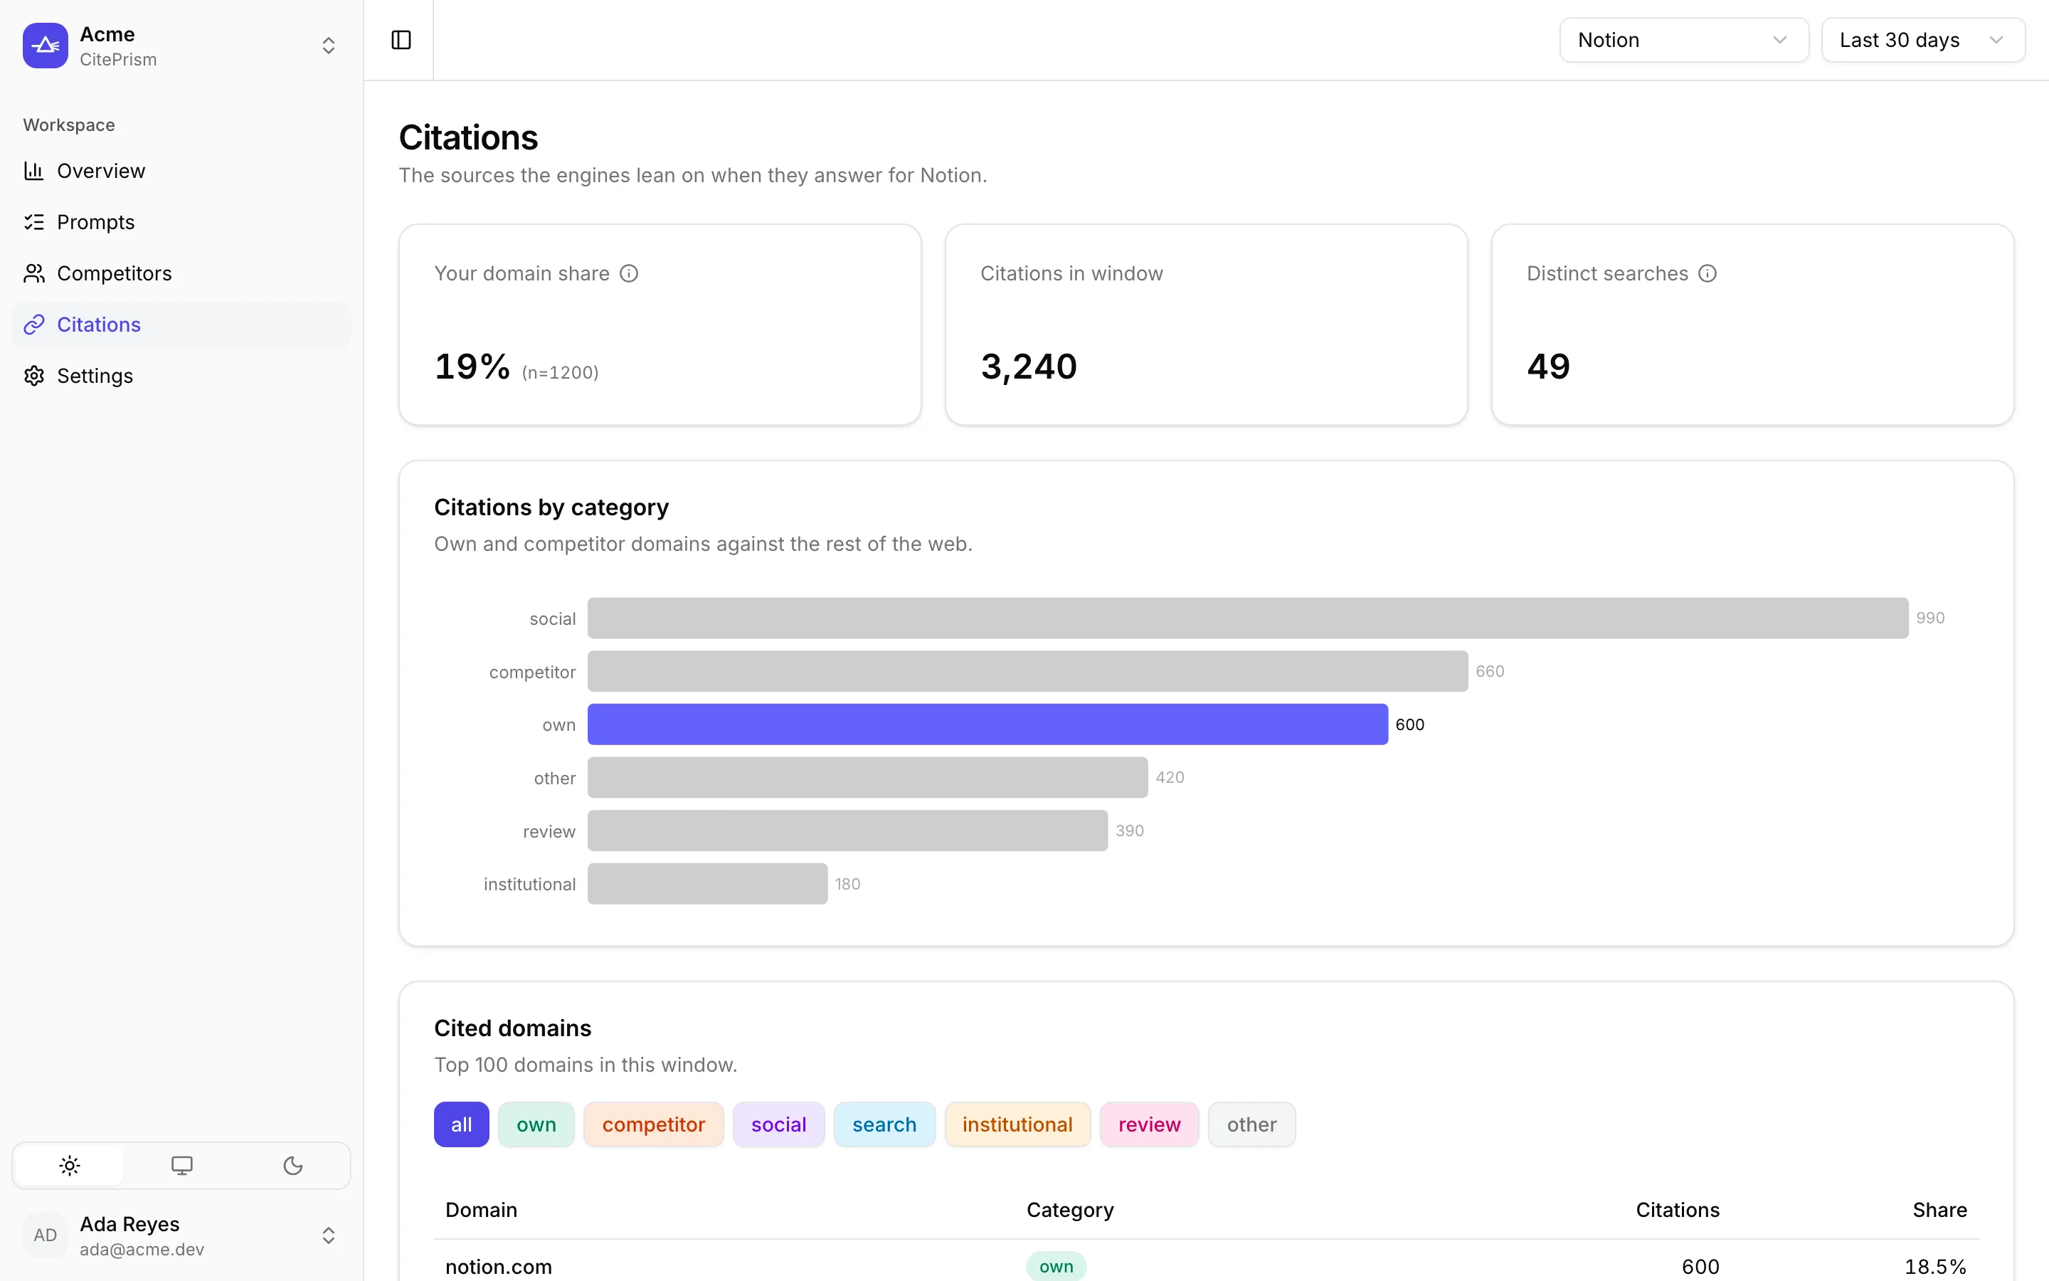
Task: Click the AD user avatar
Action: click(x=46, y=1235)
